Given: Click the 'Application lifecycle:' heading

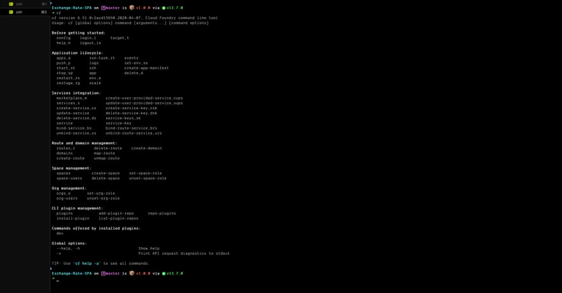Looking at the screenshot, I should click(x=77, y=52).
